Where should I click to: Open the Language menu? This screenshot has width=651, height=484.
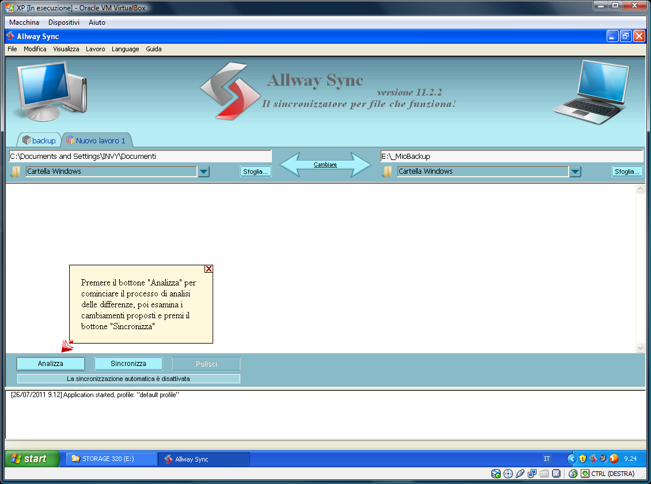[126, 49]
